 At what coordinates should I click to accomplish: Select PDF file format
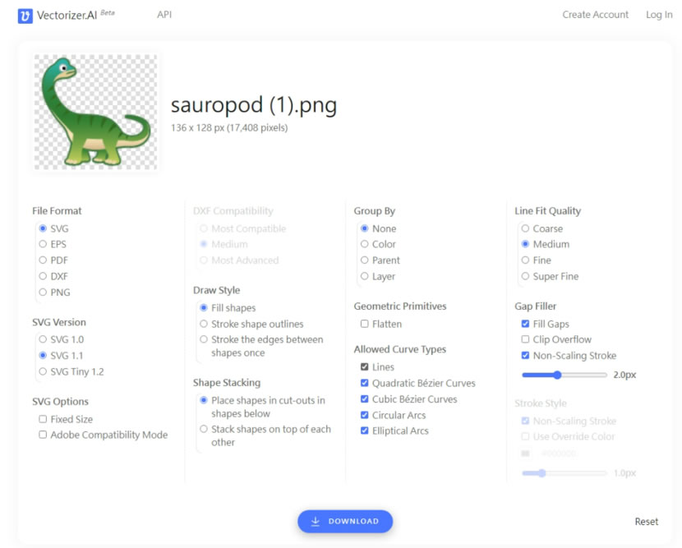click(x=43, y=260)
